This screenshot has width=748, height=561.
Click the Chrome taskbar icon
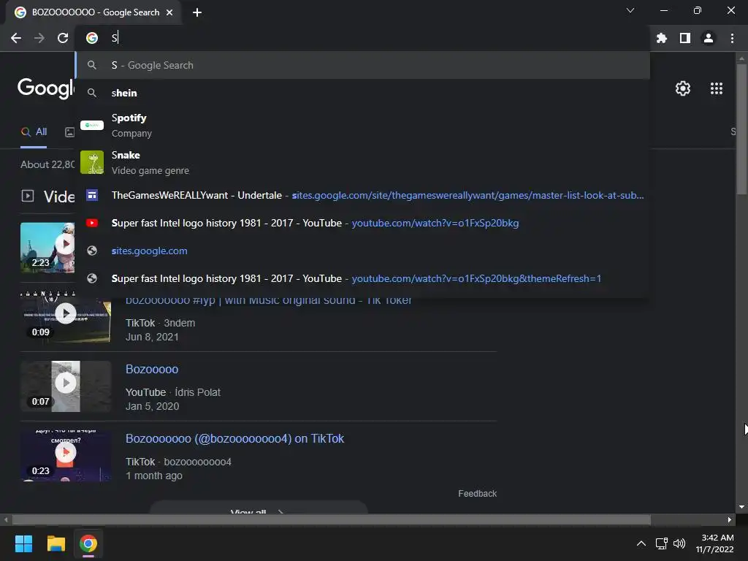pos(88,543)
